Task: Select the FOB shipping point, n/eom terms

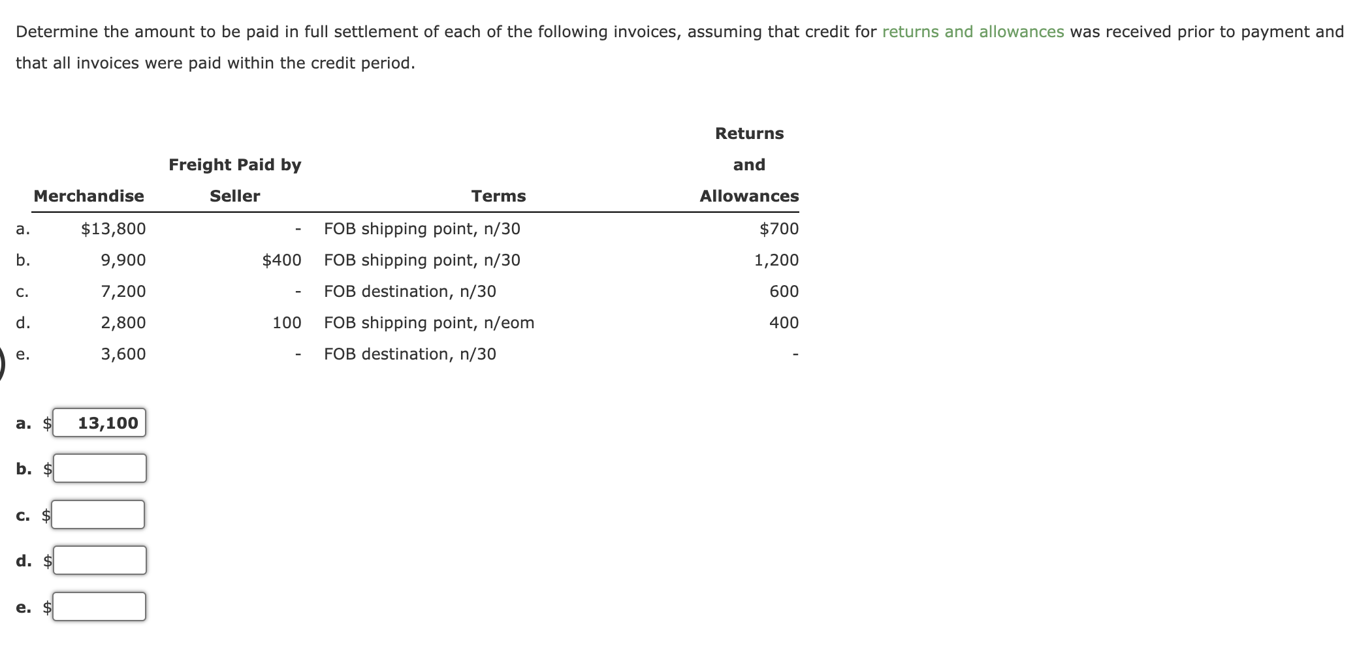Action: [429, 323]
